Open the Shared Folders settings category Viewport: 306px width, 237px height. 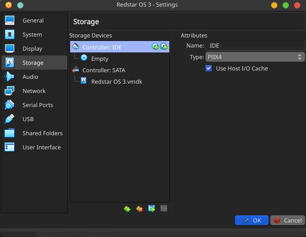(34, 133)
